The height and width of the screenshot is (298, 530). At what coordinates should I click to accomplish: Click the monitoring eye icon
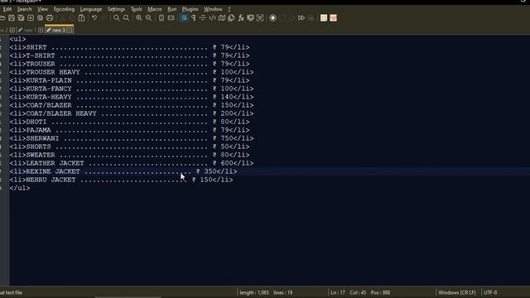[260, 18]
